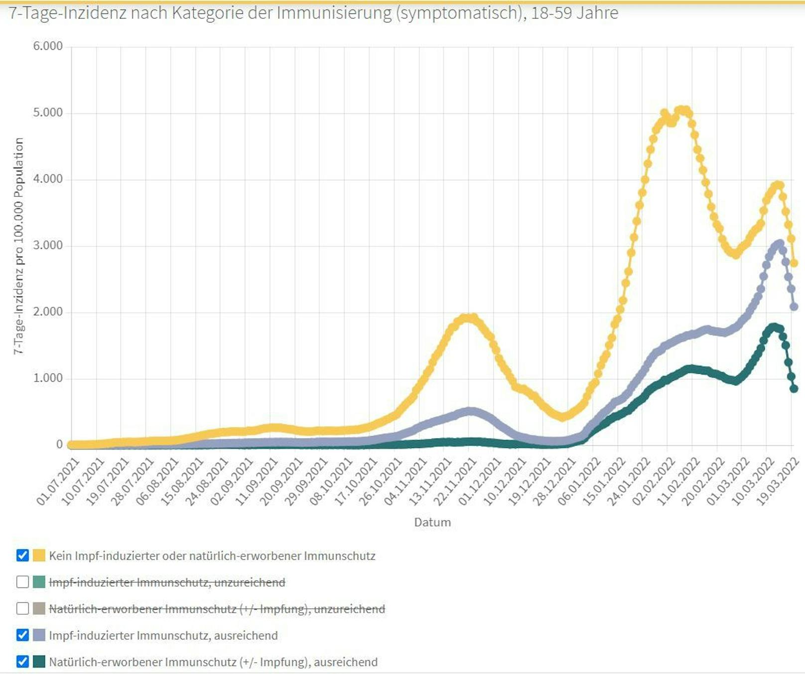This screenshot has width=805, height=674.
Task: Click legend label 'Kein Impf-induzierter oder natürlich-erworbener Immunschutz'
Action: [x=212, y=556]
